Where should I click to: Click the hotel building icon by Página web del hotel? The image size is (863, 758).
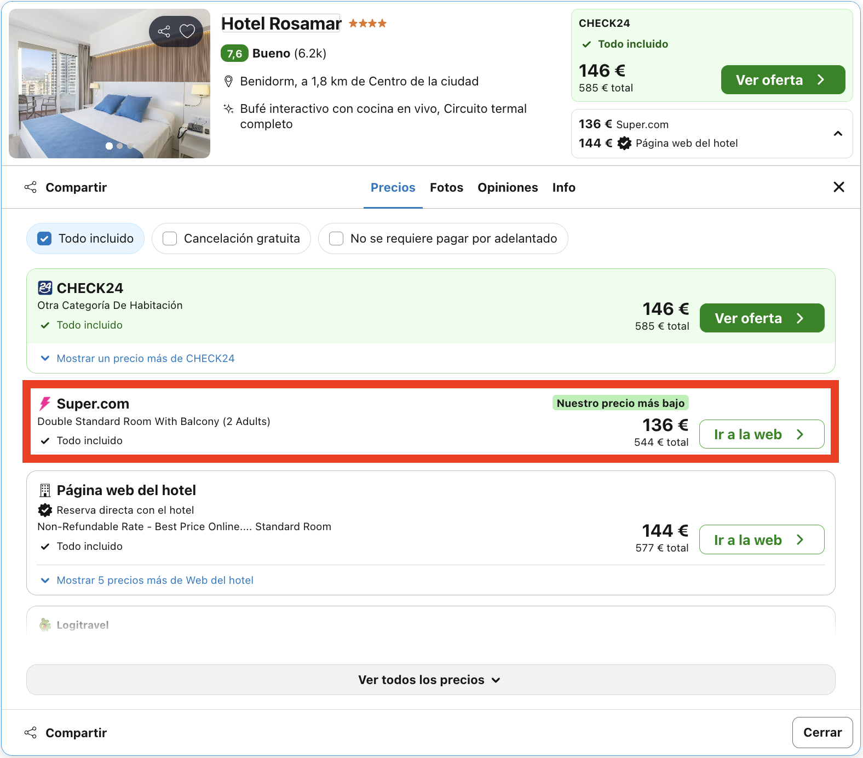pyautogui.click(x=45, y=490)
